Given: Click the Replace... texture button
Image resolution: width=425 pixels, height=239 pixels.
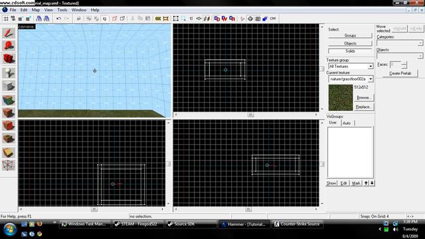Looking at the screenshot, I should [363, 107].
